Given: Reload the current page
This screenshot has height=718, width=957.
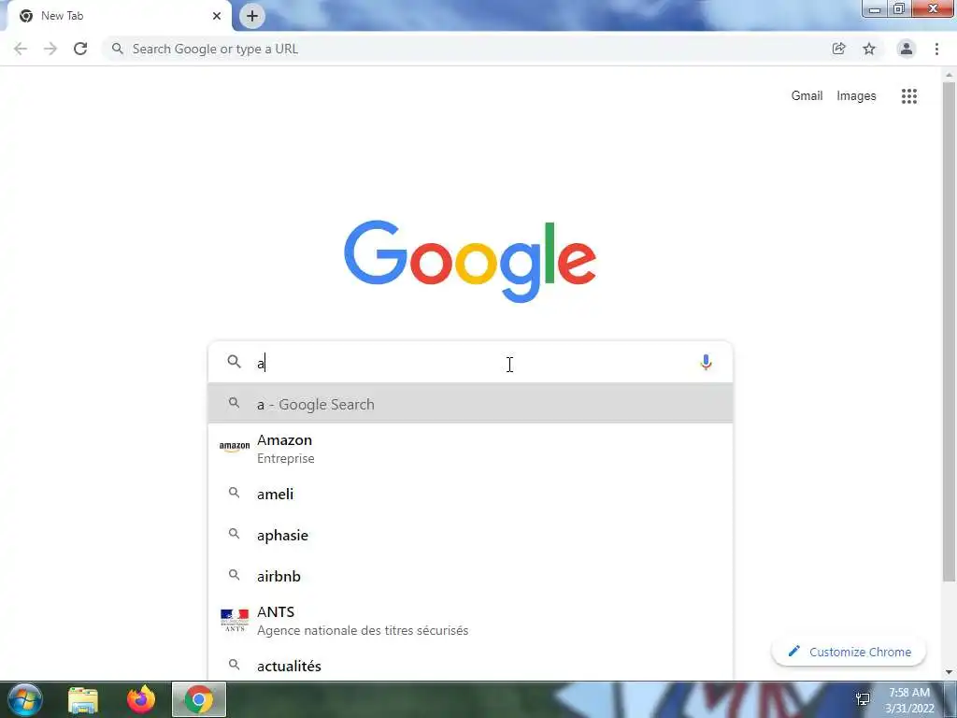Looking at the screenshot, I should point(80,49).
